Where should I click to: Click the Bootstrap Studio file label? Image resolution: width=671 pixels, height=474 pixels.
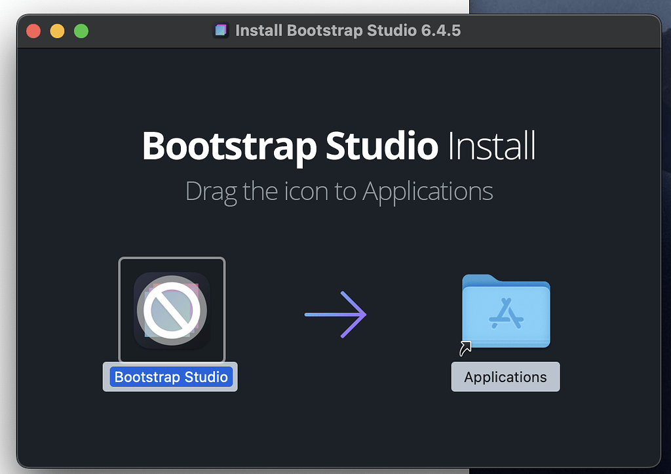tap(170, 377)
